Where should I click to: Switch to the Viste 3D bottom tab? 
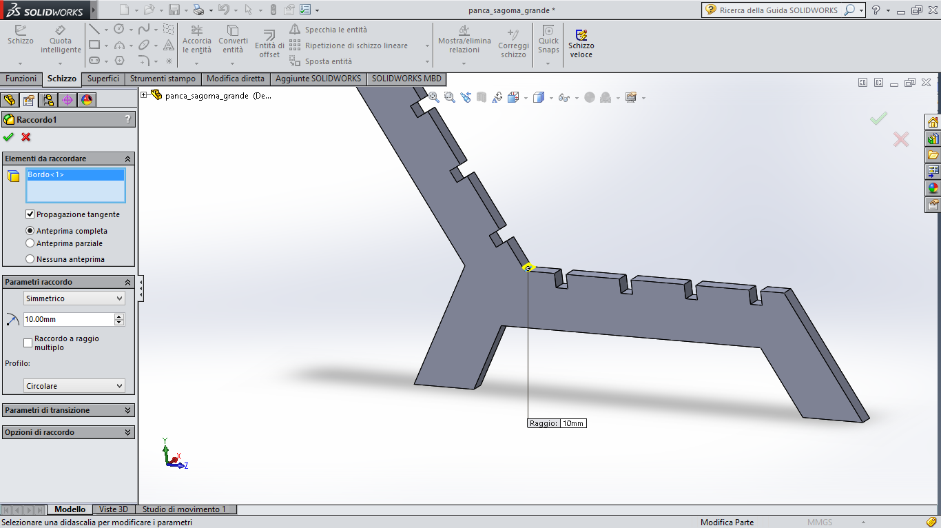(114, 509)
